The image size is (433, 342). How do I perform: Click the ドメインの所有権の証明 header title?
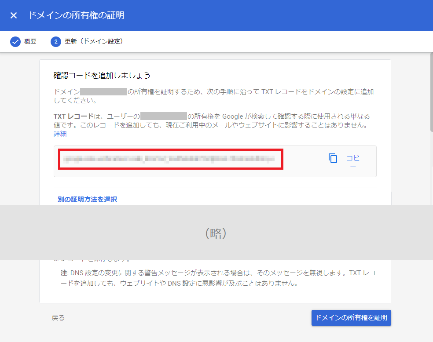point(76,15)
